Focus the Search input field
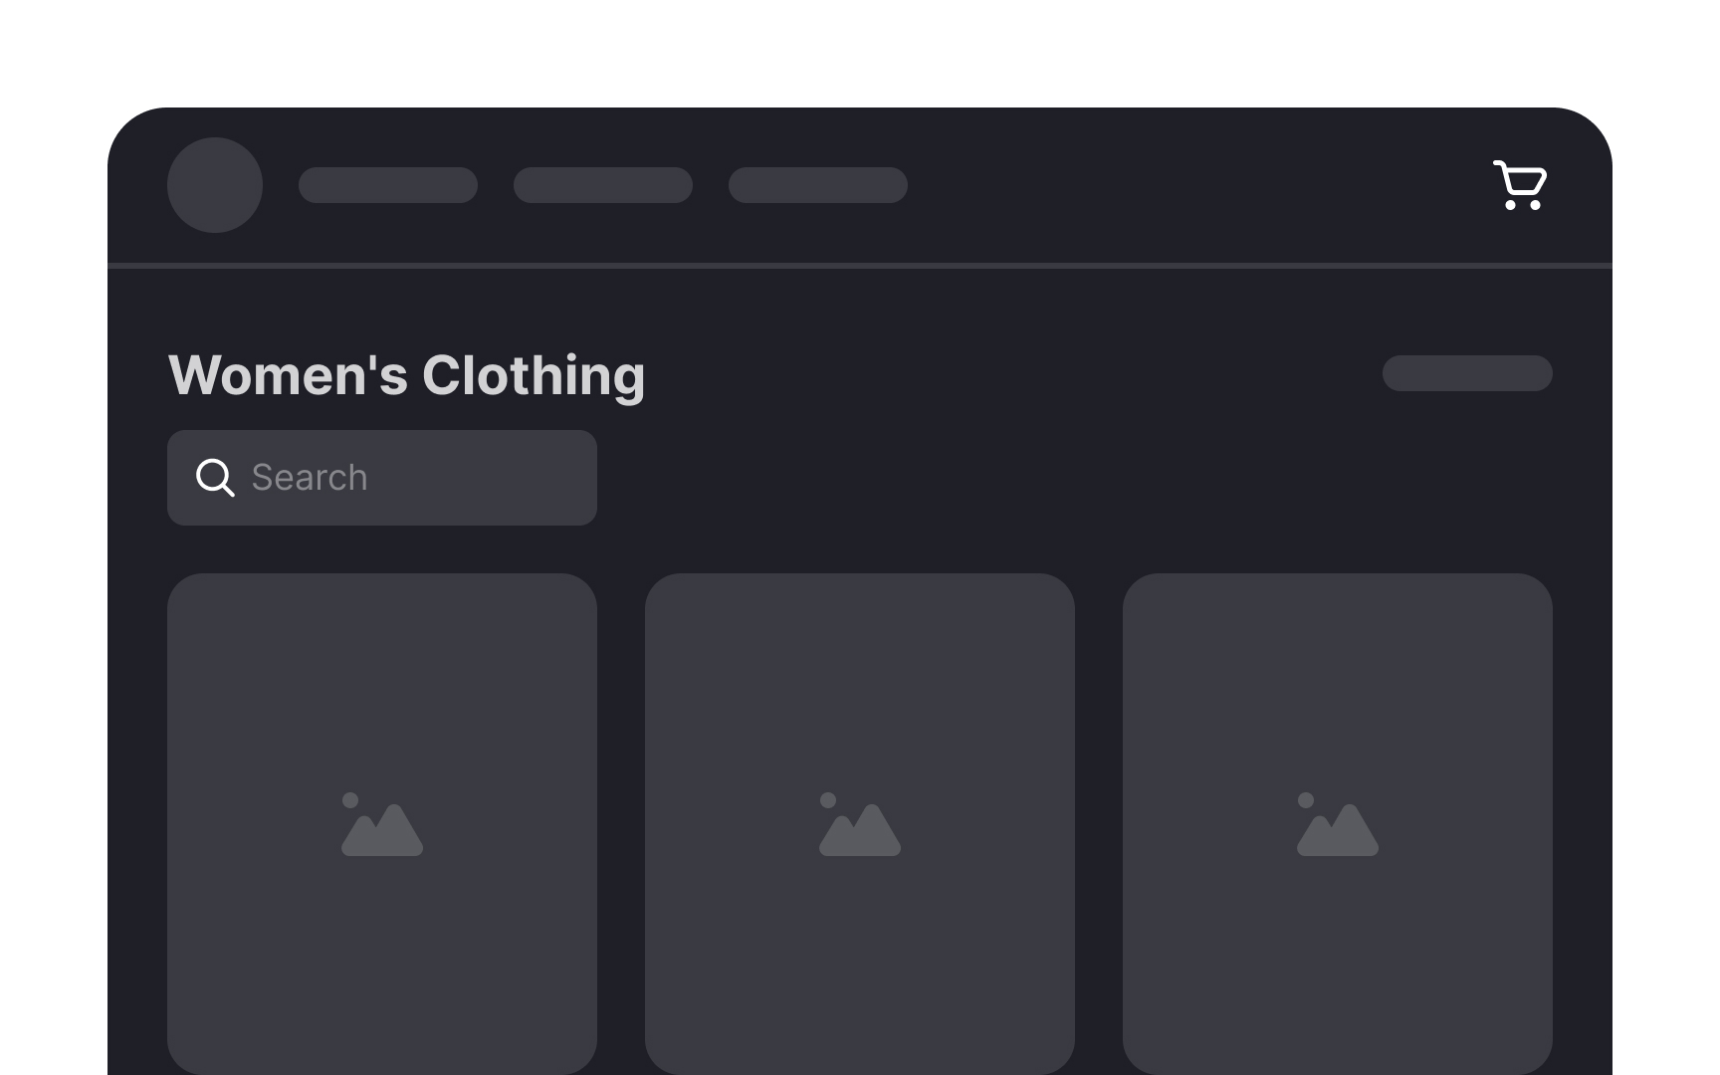The image size is (1720, 1075). (382, 478)
